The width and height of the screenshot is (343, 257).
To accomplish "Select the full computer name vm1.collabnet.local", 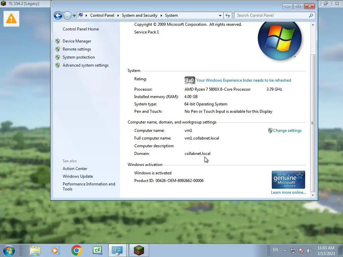I will 202,138.
